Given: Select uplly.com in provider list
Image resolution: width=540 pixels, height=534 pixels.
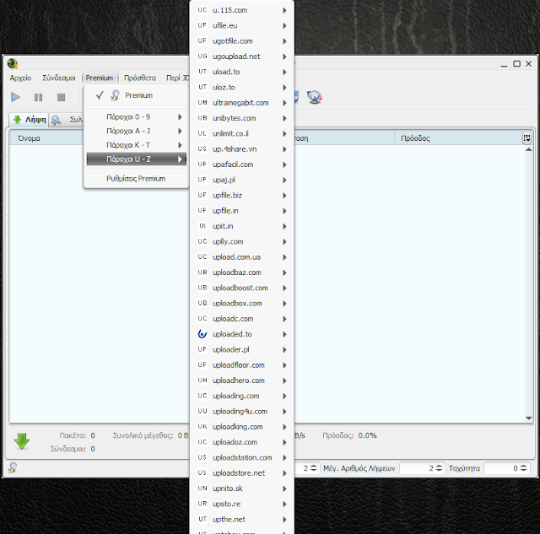Looking at the screenshot, I should click(242, 242).
